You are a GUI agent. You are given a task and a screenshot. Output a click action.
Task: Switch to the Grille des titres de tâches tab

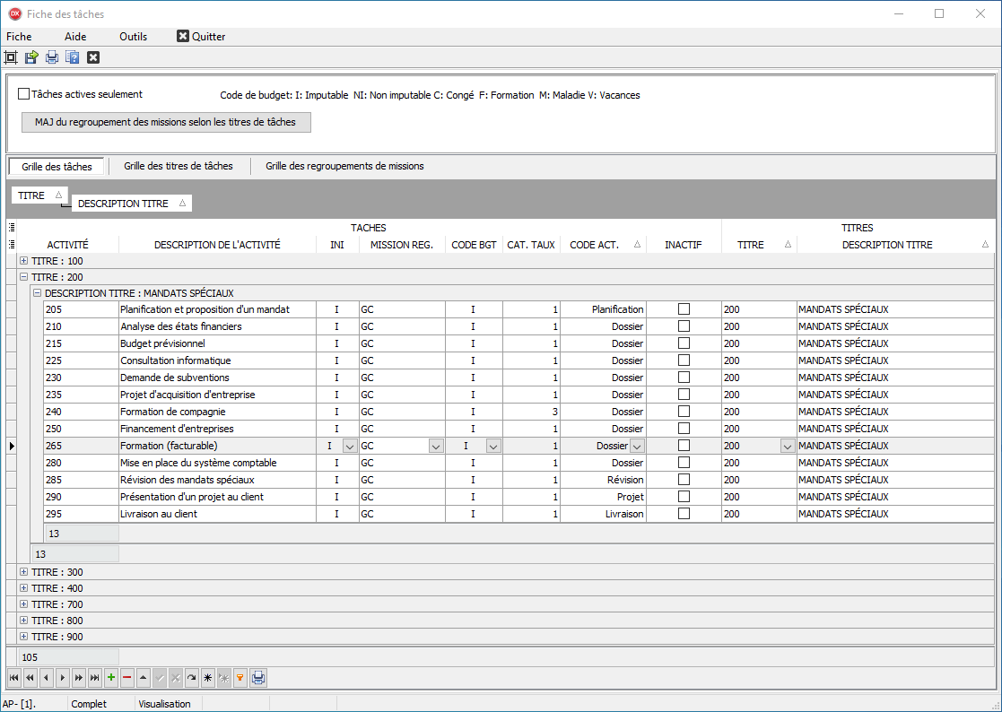(179, 166)
